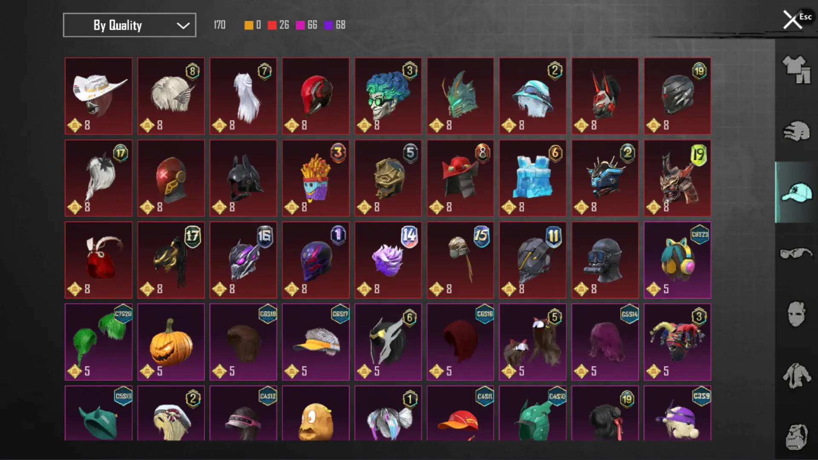The height and width of the screenshot is (460, 818).
Task: Filter by purple quality swatch 68
Action: (x=335, y=25)
